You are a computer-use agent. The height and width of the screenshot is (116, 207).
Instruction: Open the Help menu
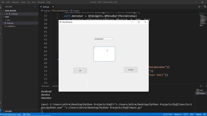49,2
